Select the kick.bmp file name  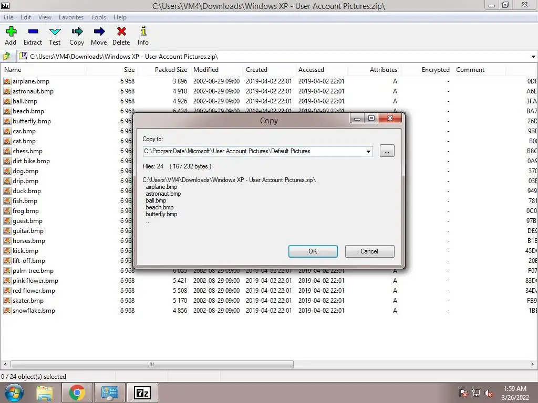click(x=25, y=251)
